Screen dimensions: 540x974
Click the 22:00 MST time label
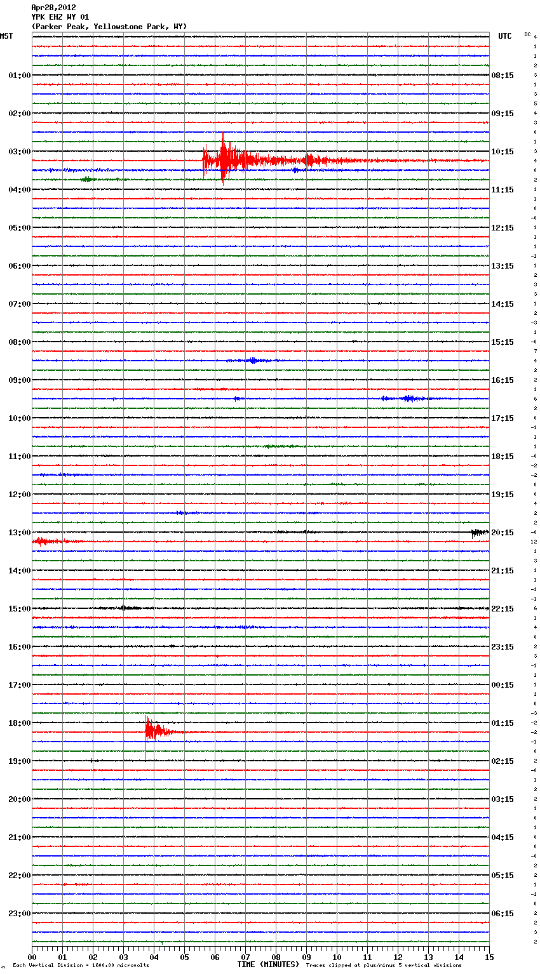(20, 876)
